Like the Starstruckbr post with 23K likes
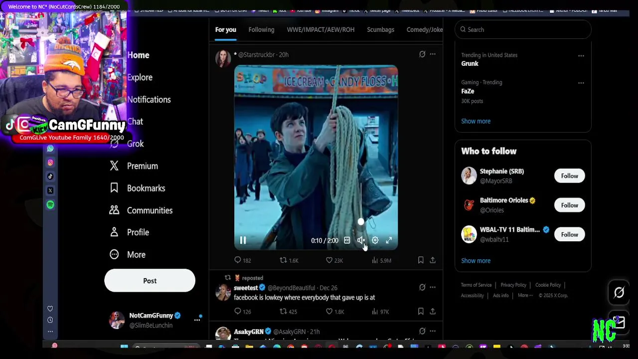The image size is (638, 359). [334, 260]
